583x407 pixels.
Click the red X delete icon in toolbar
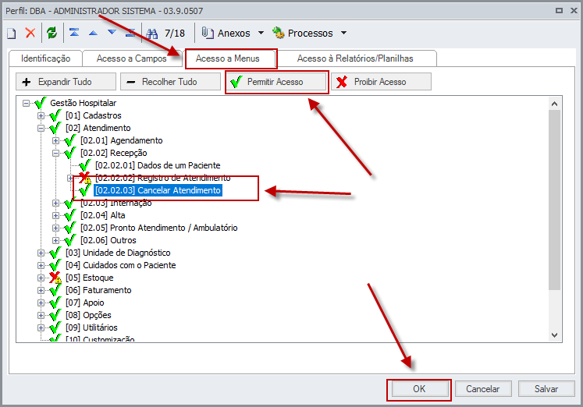(30, 33)
